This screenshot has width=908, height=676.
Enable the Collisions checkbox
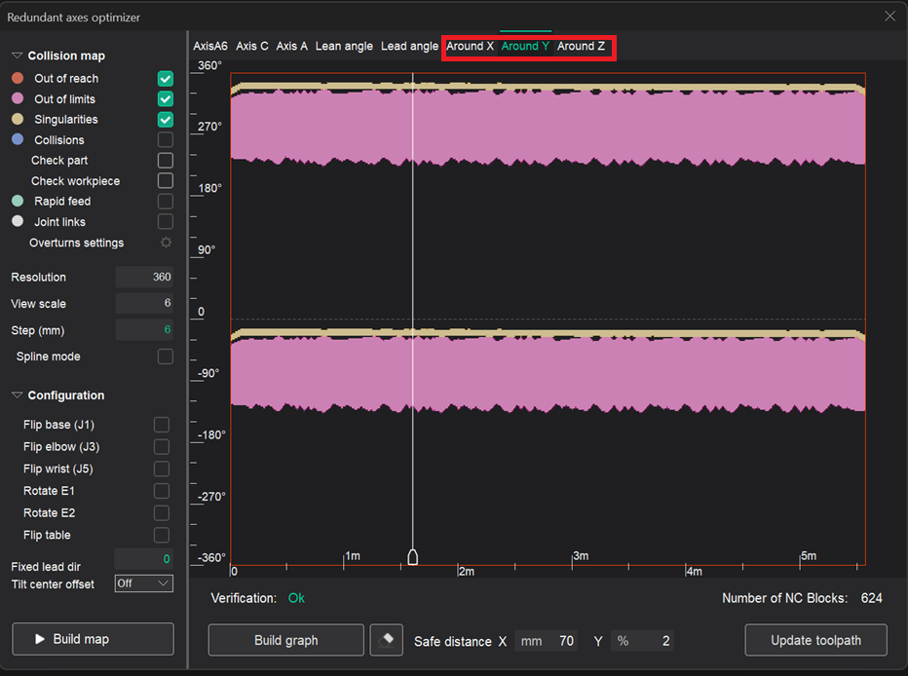[x=166, y=140]
